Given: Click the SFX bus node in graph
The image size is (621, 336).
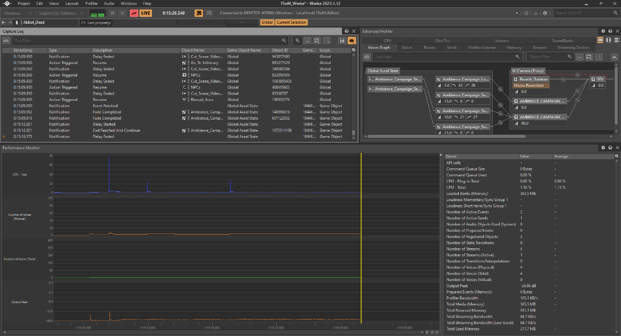Looking at the screenshot, I should pos(599,79).
